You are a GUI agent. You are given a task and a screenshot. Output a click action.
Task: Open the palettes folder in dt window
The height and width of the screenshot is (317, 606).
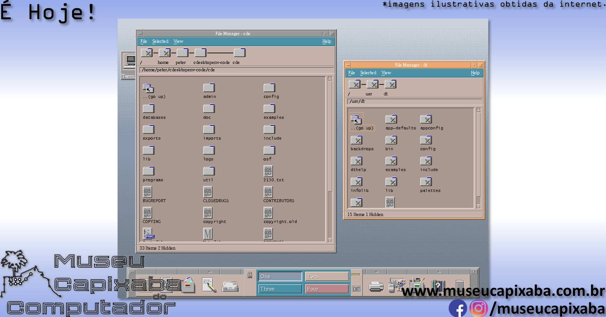[x=426, y=182]
